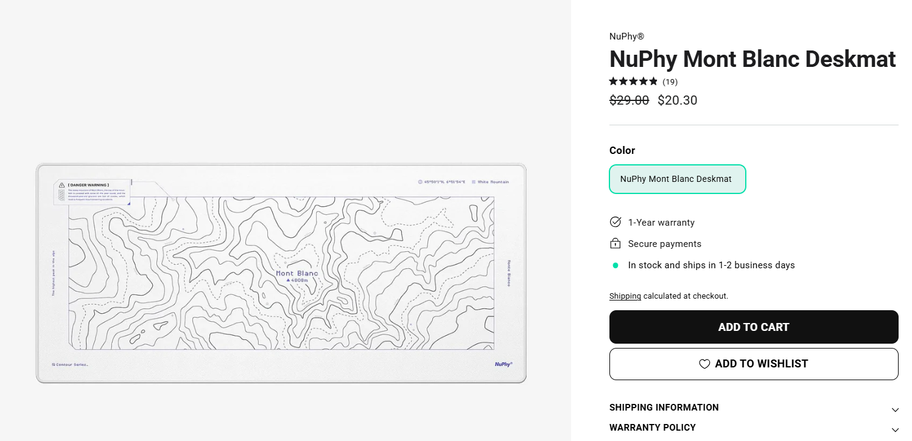Click the danger warning triangle on the deskmat

(61, 184)
